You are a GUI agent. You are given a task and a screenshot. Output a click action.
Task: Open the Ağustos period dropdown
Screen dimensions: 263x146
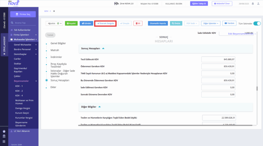click(x=54, y=23)
